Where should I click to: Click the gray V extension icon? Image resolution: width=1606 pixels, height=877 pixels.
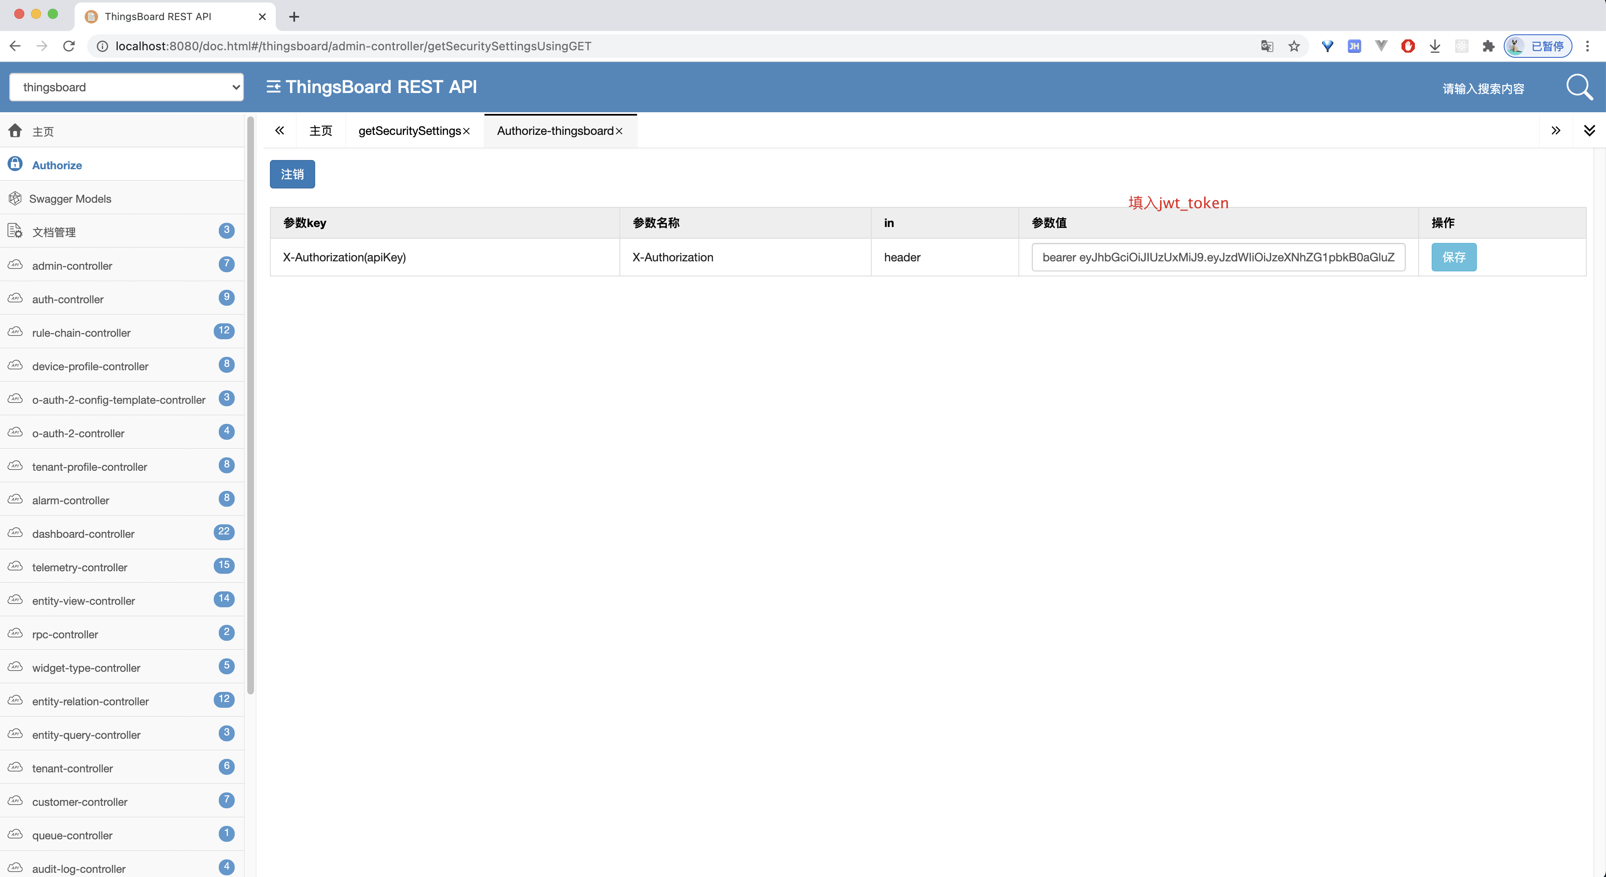1381,46
